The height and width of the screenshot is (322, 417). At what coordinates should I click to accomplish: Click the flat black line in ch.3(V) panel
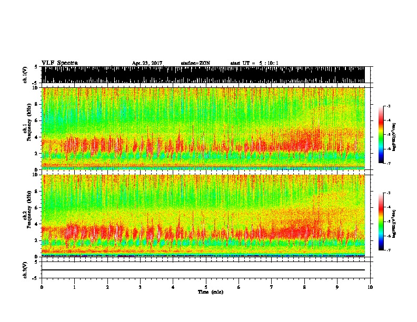[203, 270]
